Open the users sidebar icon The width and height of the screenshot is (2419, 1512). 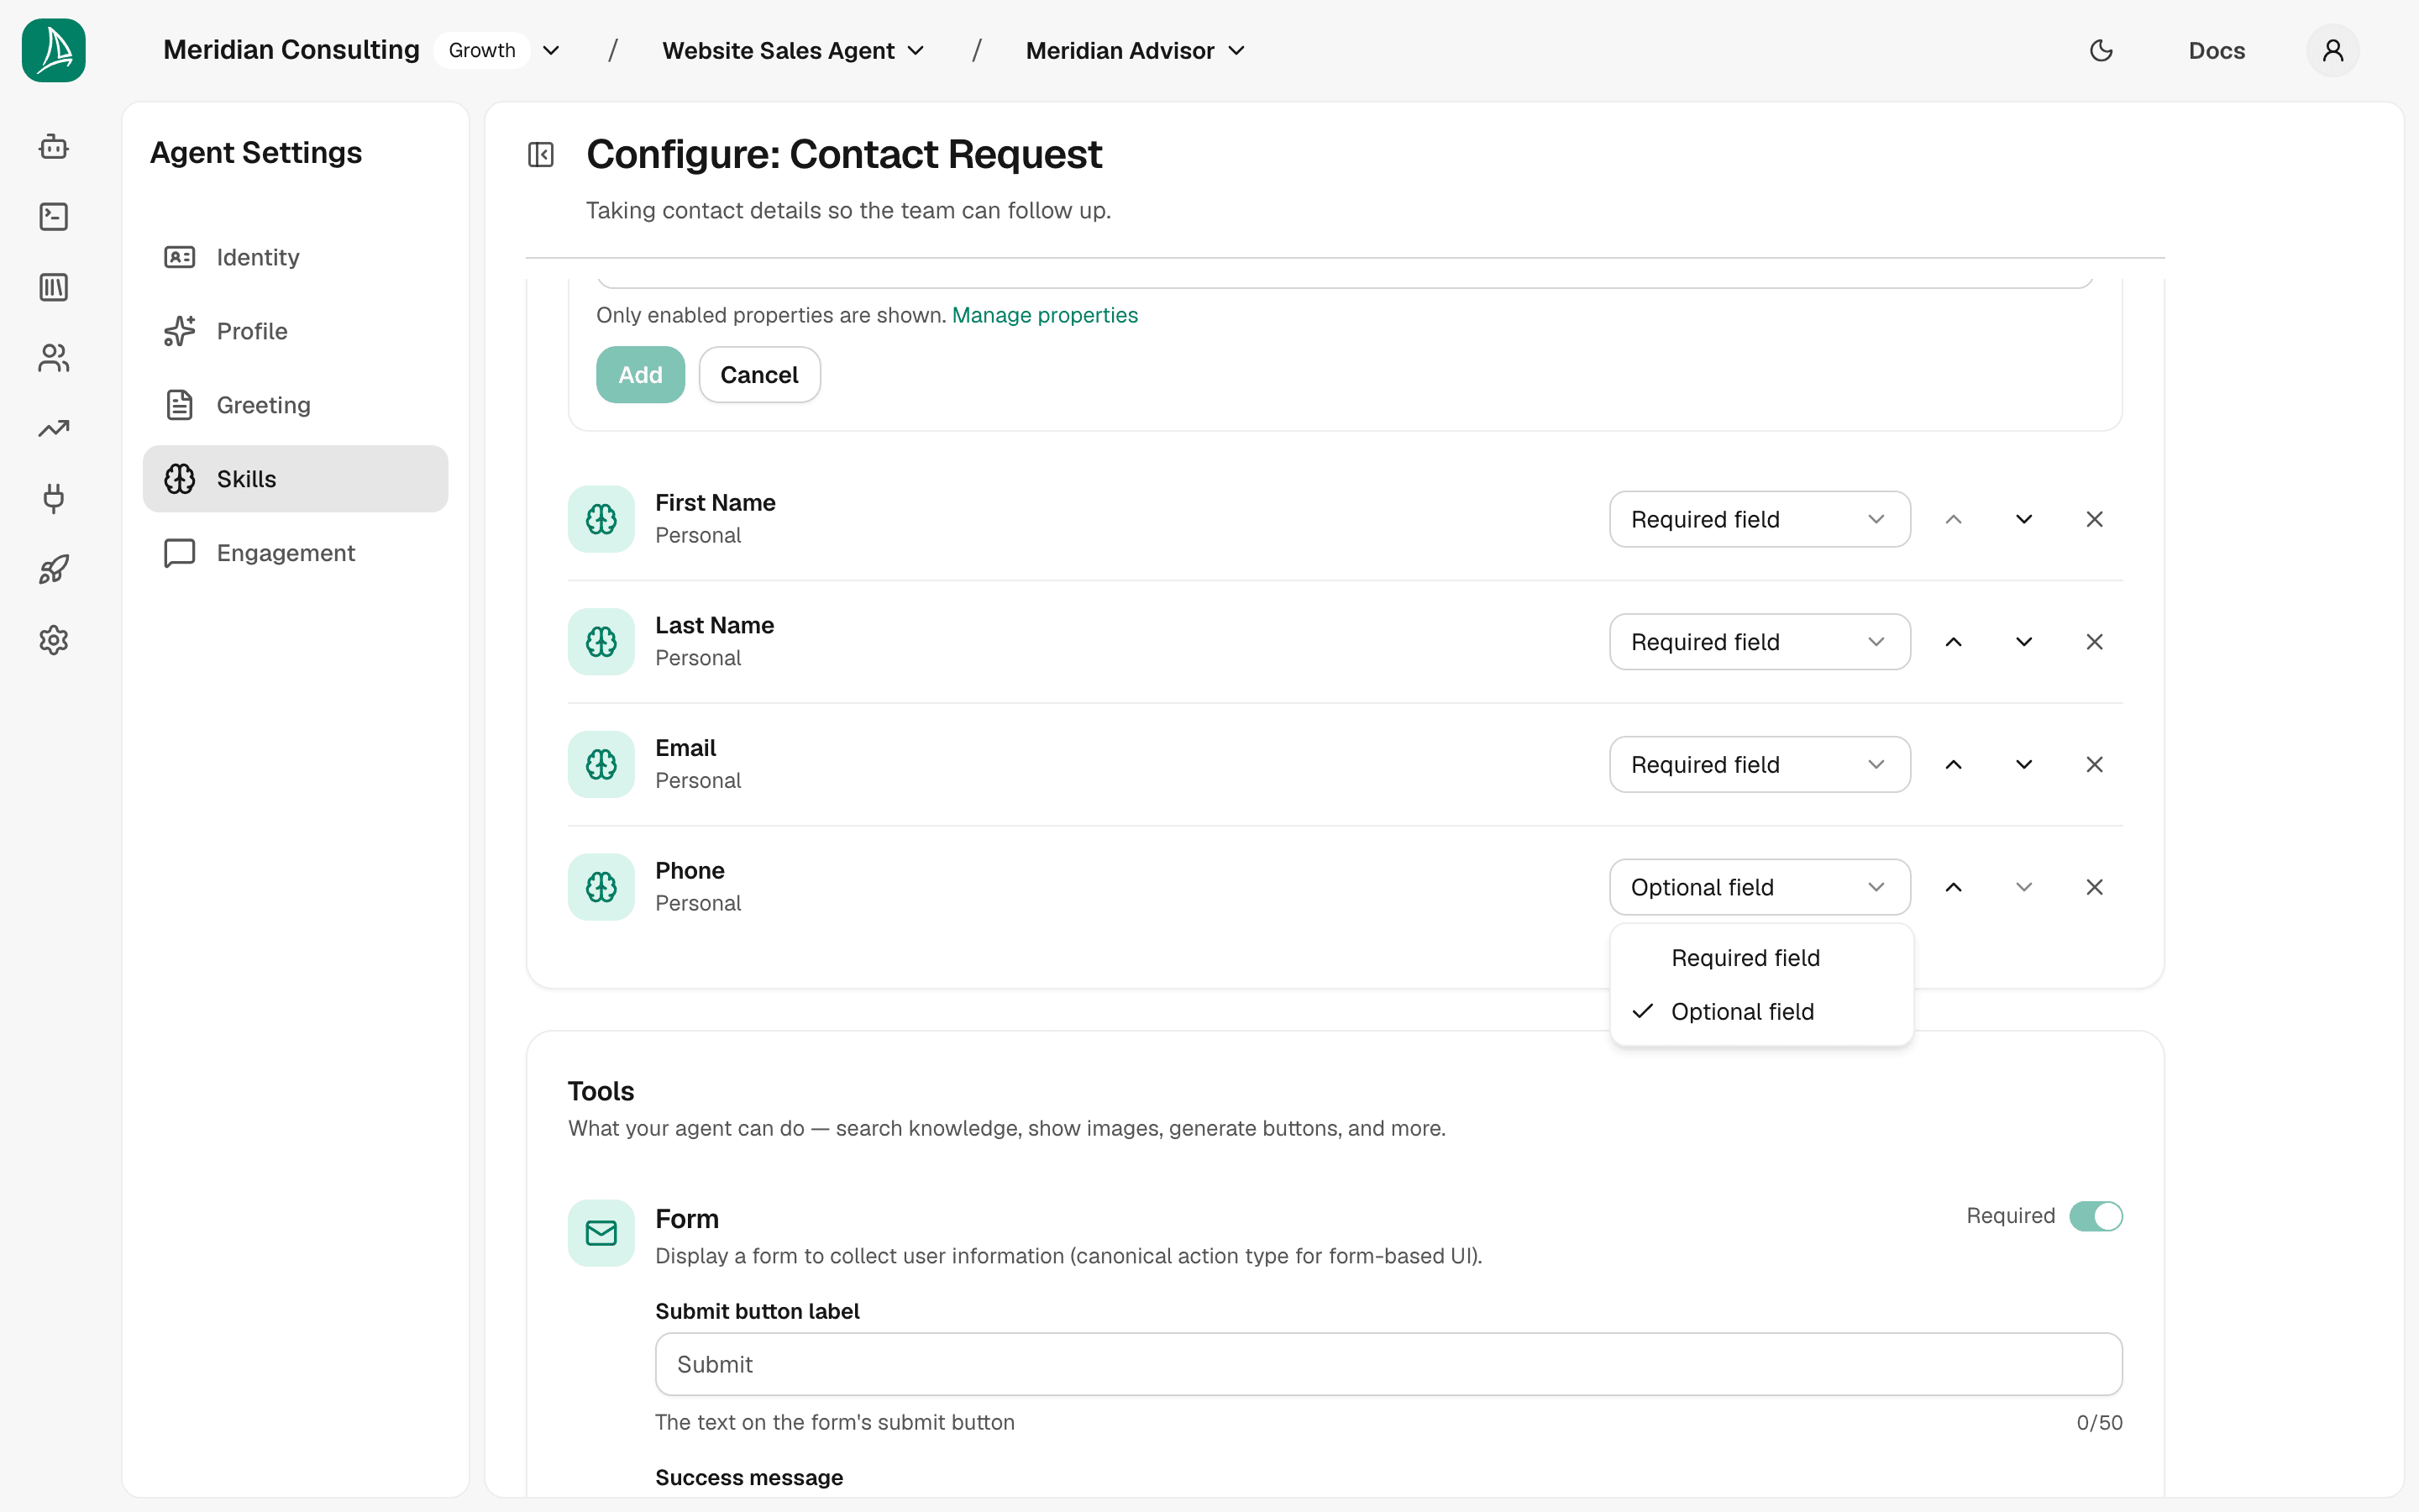click(x=54, y=358)
